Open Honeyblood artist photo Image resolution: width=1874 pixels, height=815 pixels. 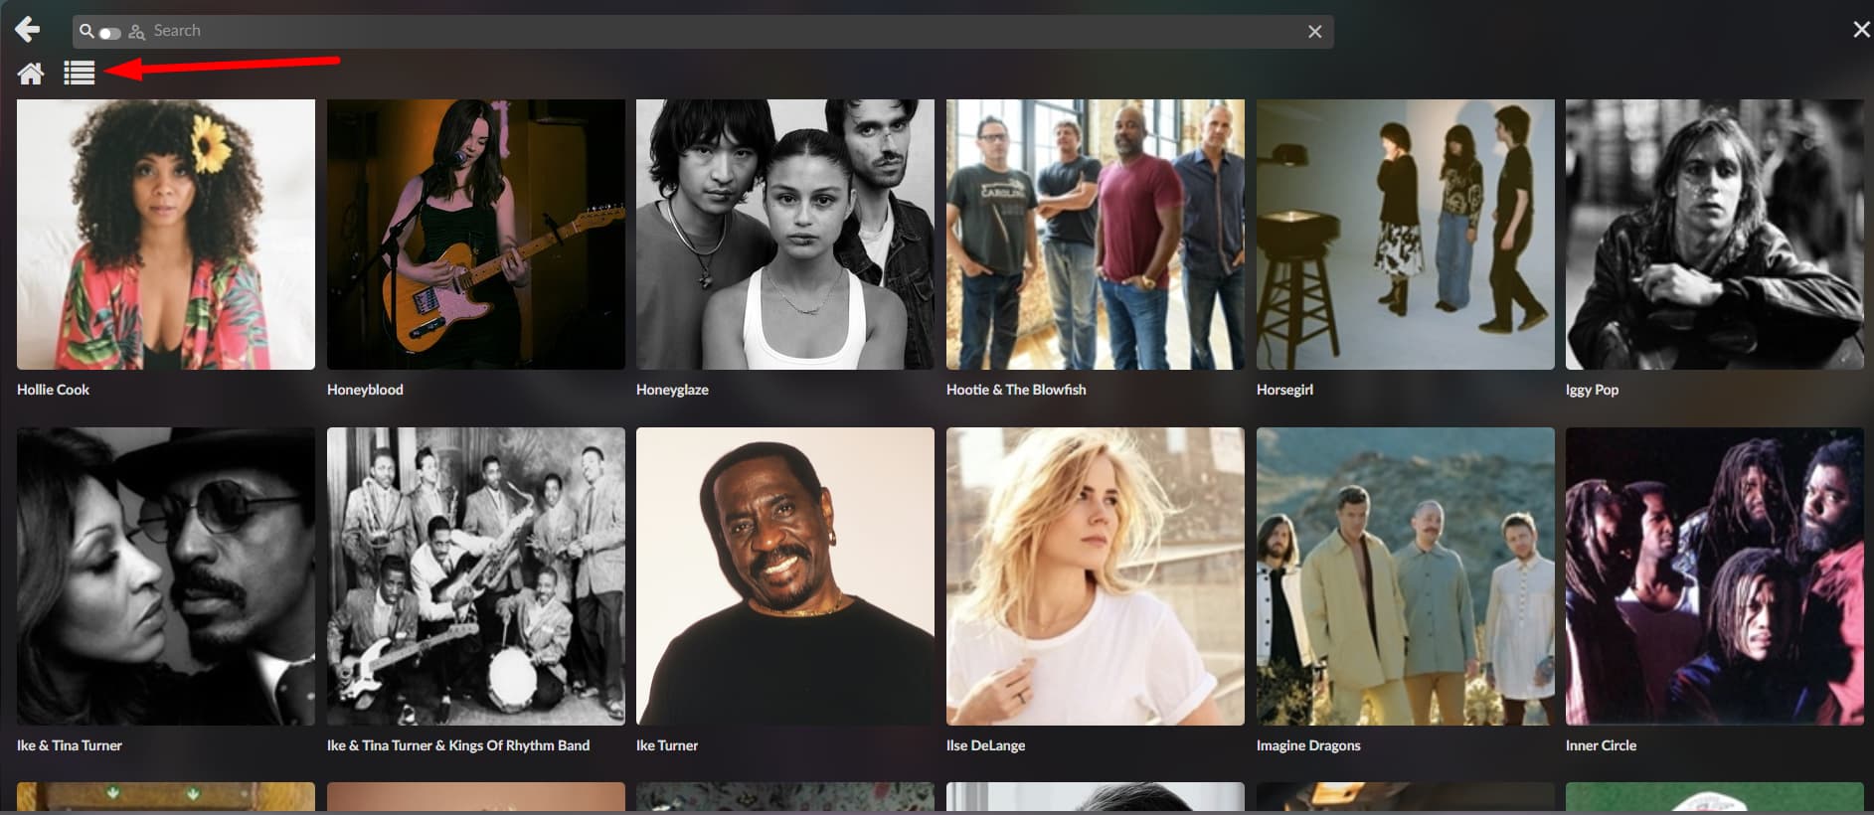pos(476,235)
